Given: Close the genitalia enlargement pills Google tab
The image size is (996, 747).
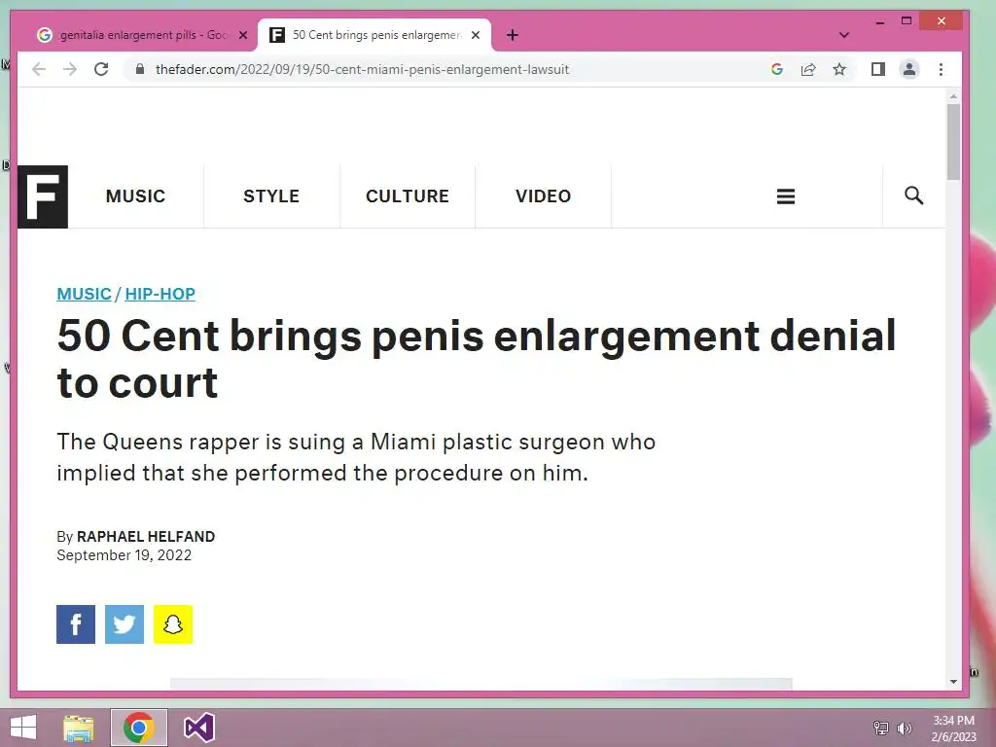Looking at the screenshot, I should (242, 35).
